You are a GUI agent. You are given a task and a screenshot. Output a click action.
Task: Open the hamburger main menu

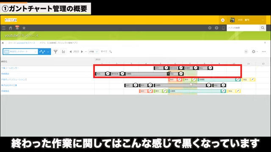[4, 28]
